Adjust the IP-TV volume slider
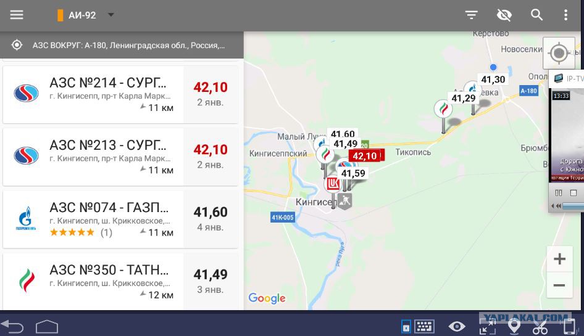This screenshot has height=336, width=584. 573,206
